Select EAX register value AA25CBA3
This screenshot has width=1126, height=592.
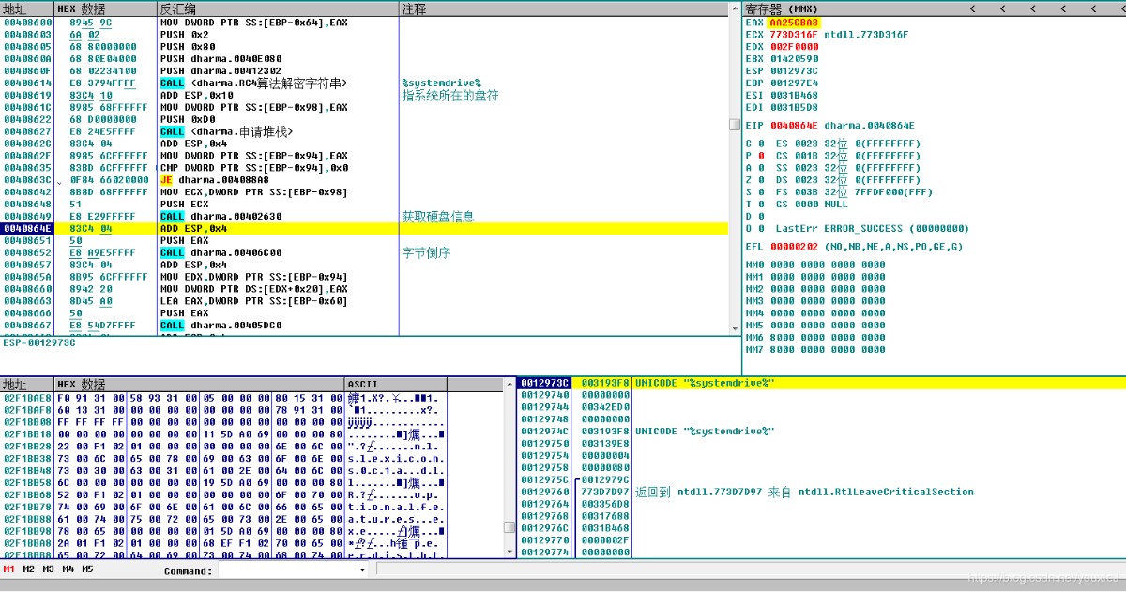[794, 23]
